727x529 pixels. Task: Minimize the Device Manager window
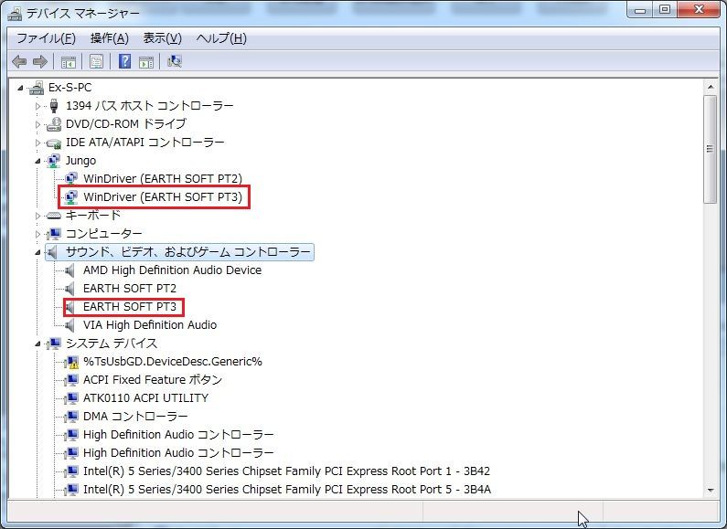click(640, 10)
